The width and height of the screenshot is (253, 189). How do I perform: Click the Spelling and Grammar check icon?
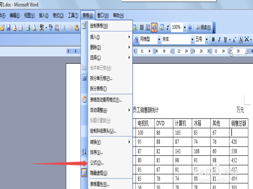tap(51, 28)
